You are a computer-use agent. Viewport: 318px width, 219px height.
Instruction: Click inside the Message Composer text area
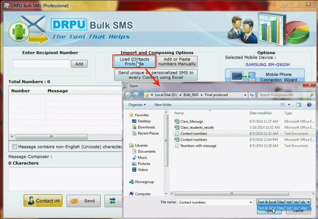pyautogui.click(x=65, y=179)
